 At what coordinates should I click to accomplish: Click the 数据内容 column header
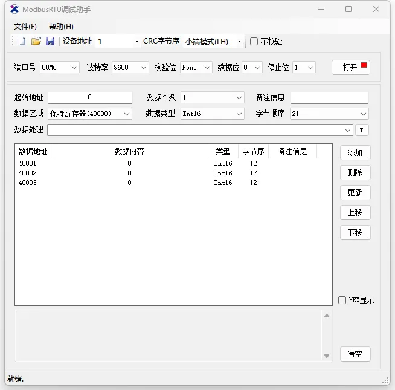[129, 151]
